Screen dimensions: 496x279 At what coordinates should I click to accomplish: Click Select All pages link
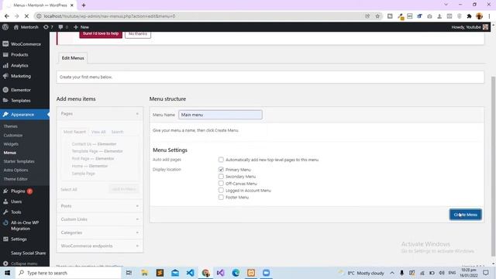pos(69,189)
